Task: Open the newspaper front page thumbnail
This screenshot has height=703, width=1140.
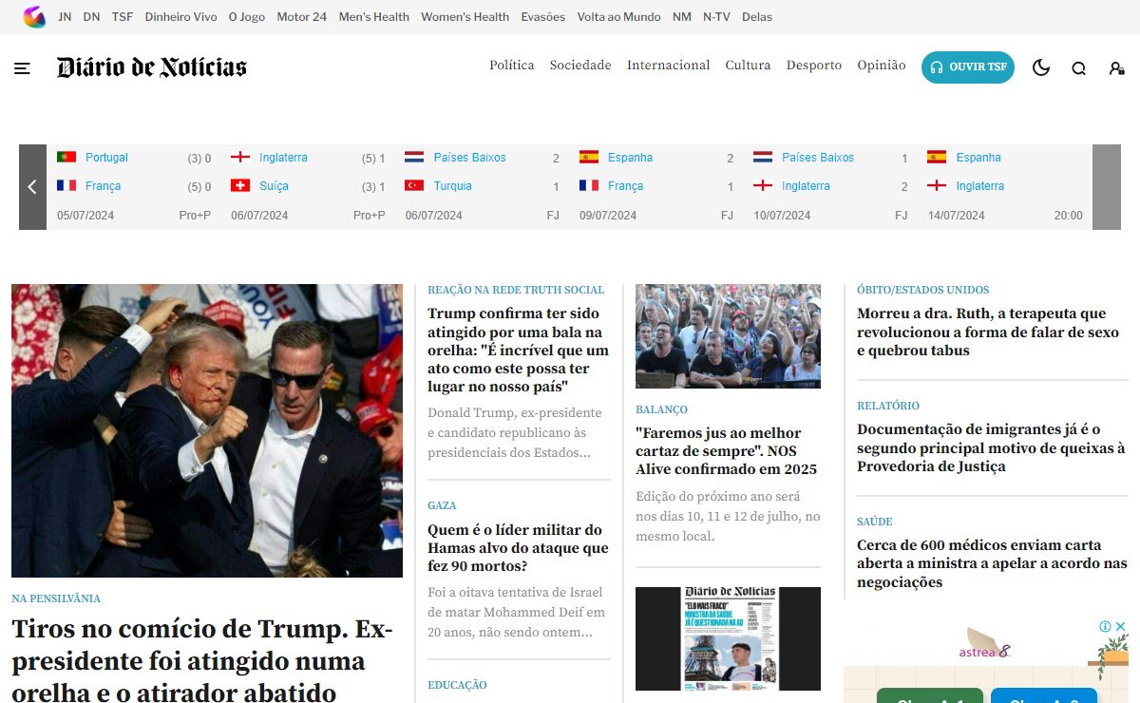Action: point(728,638)
